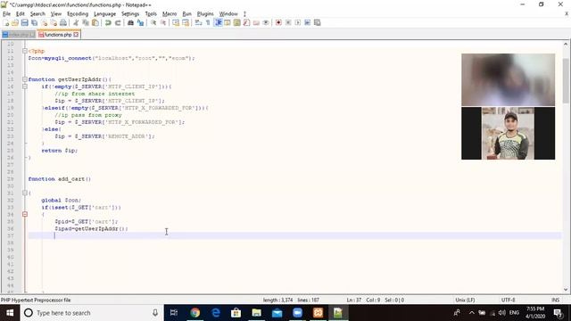
Task: Open user defined language dialog icon
Action: [x=228, y=22]
